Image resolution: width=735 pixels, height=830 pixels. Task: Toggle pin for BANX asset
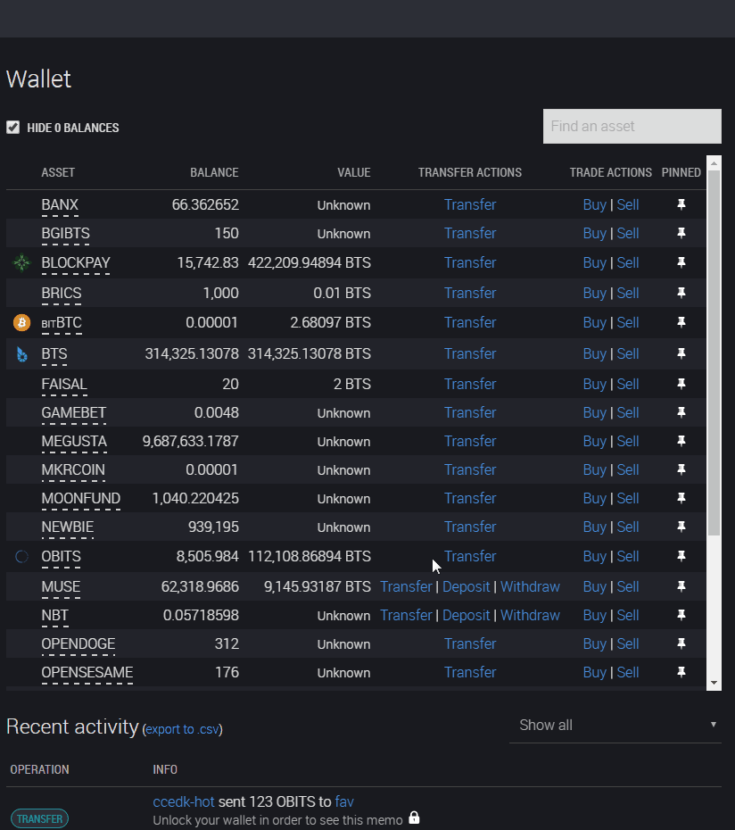click(681, 204)
